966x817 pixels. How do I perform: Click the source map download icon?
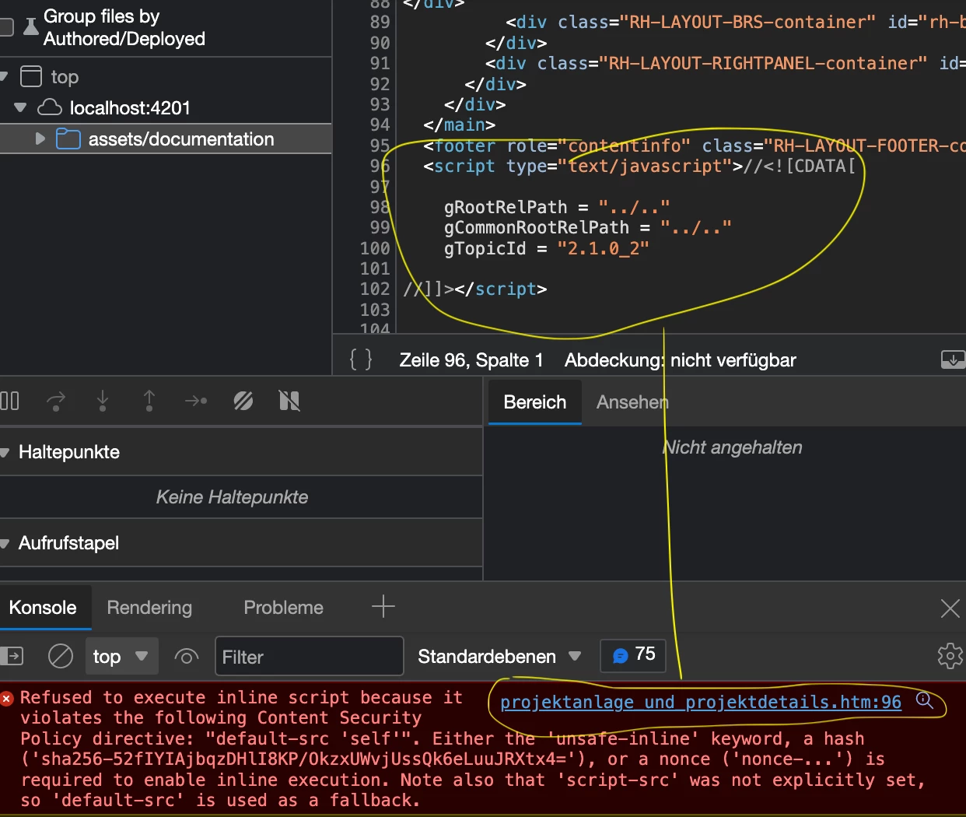(x=953, y=359)
